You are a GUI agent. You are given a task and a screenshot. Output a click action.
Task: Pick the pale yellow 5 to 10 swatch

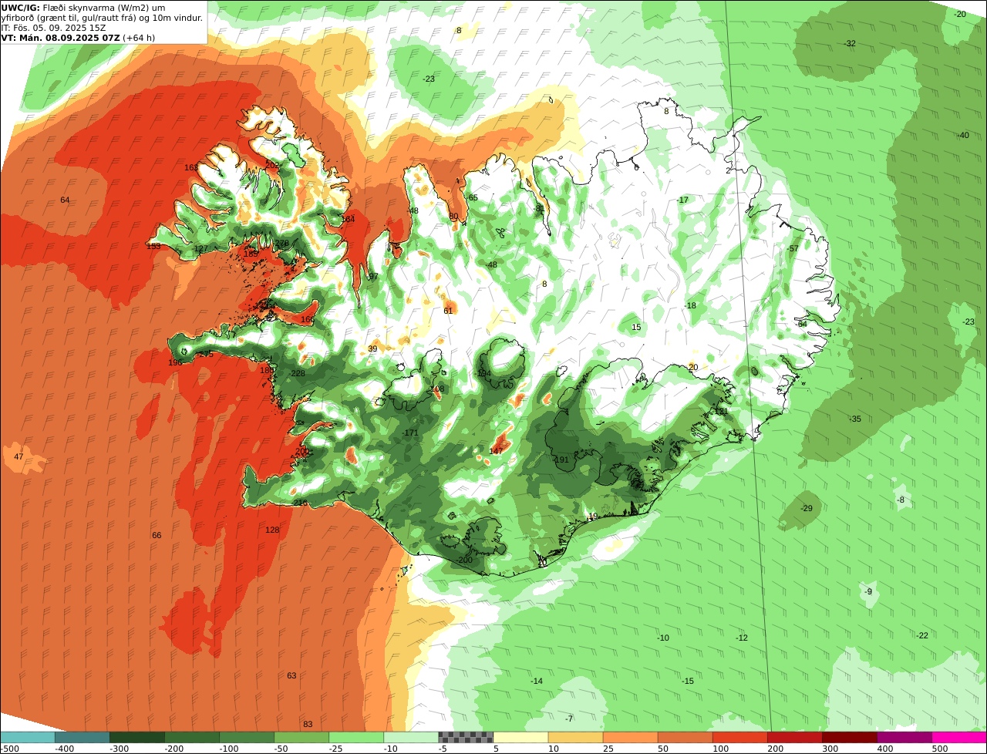[x=520, y=737]
